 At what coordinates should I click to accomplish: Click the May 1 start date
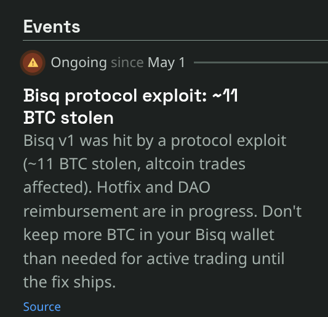[x=166, y=63]
